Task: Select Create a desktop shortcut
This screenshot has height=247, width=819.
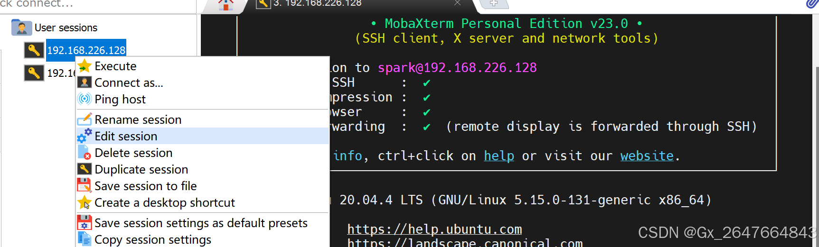Action: point(202,202)
